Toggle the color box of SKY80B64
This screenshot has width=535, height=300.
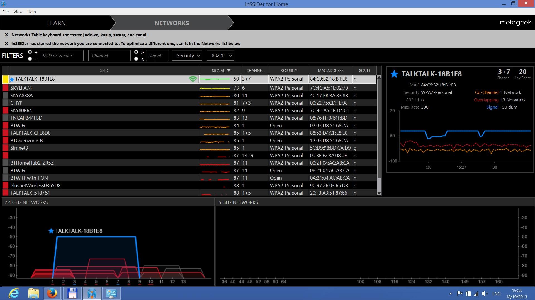click(5, 111)
